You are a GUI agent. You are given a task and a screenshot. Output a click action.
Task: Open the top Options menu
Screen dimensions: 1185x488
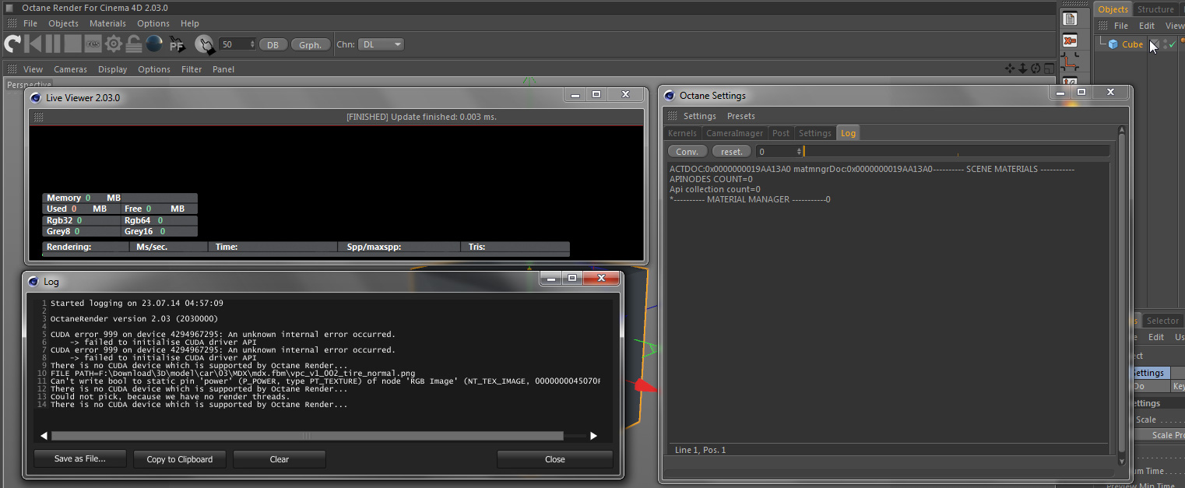(153, 23)
